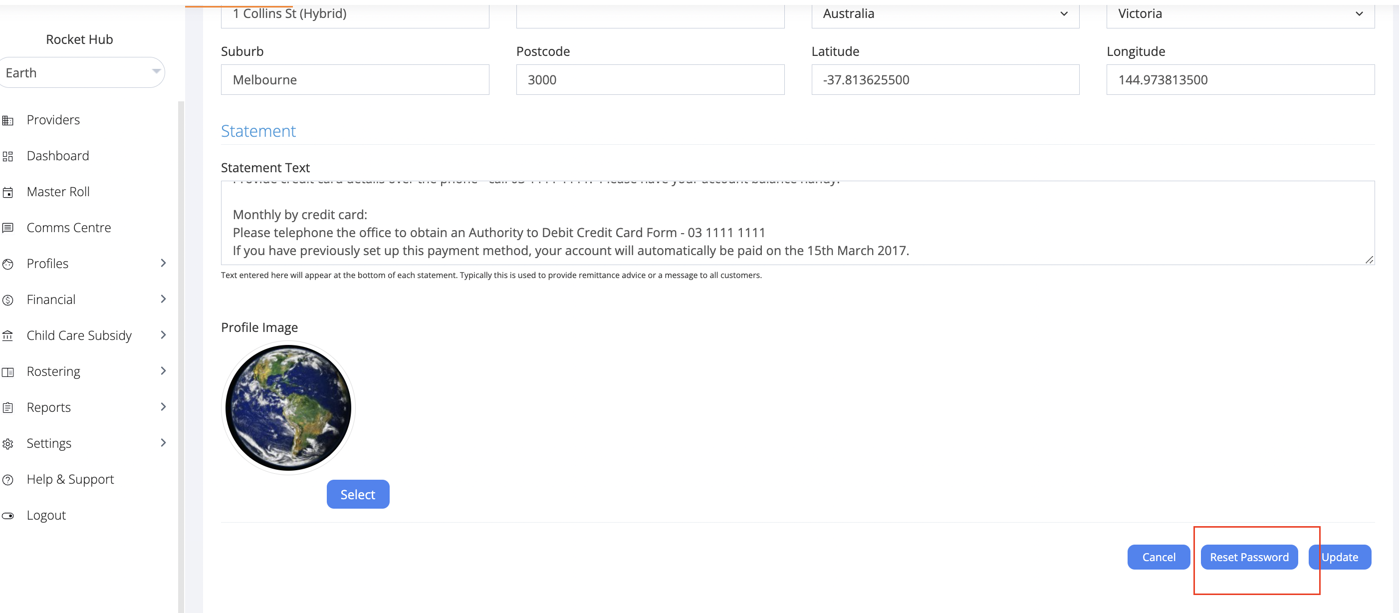Open the Australia country dropdown
1399x613 pixels.
click(945, 14)
